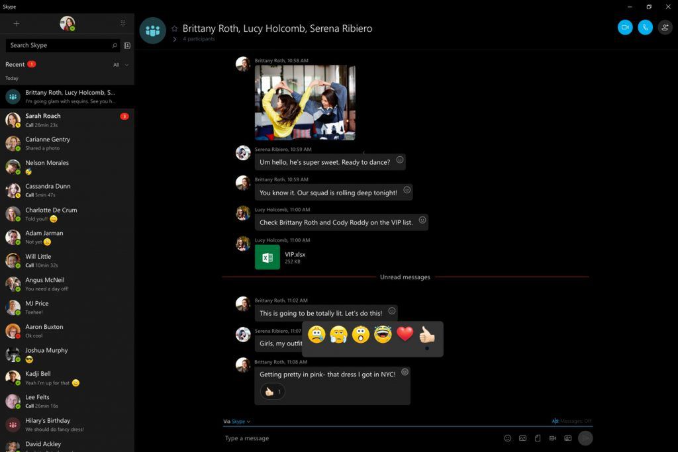The width and height of the screenshot is (678, 452).
Task: Open the emoji picker in message bar
Action: pyautogui.click(x=508, y=438)
